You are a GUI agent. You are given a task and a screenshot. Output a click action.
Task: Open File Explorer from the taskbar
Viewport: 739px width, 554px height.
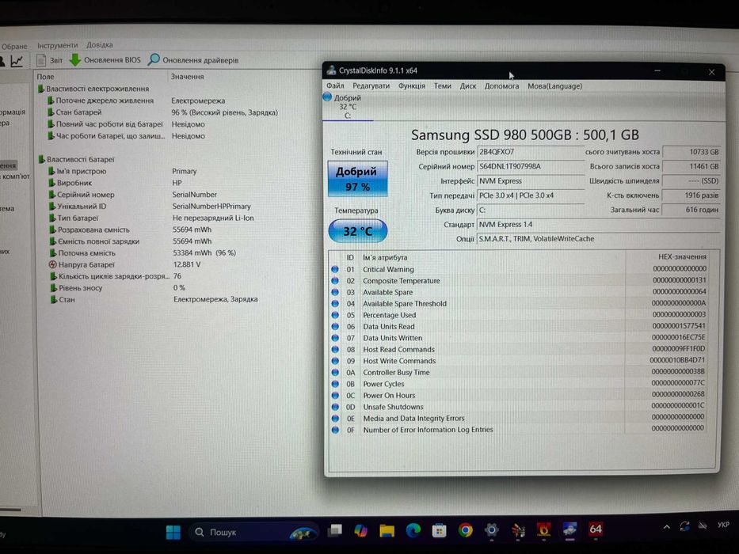tap(387, 531)
